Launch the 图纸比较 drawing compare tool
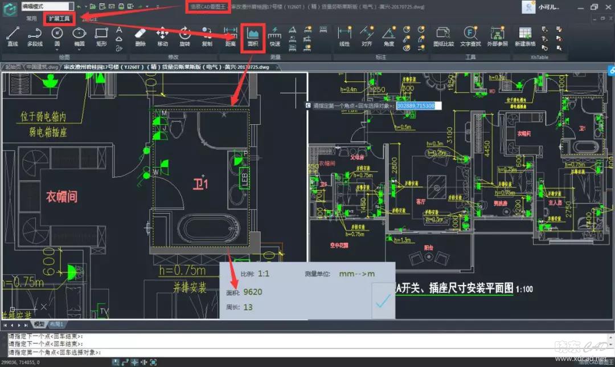615x367 pixels. 443,36
